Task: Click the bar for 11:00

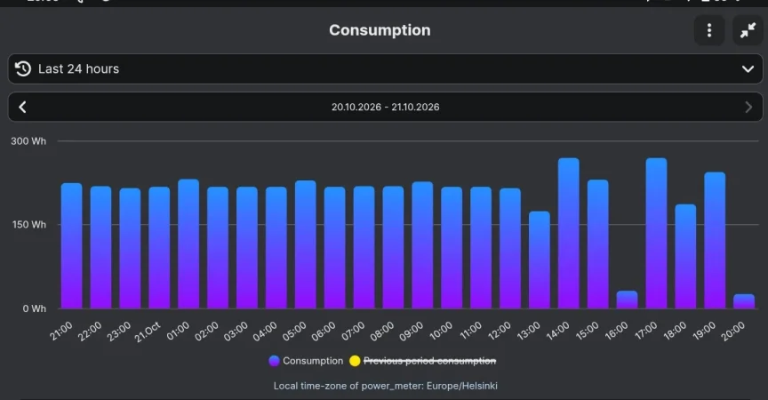Action: click(481, 248)
